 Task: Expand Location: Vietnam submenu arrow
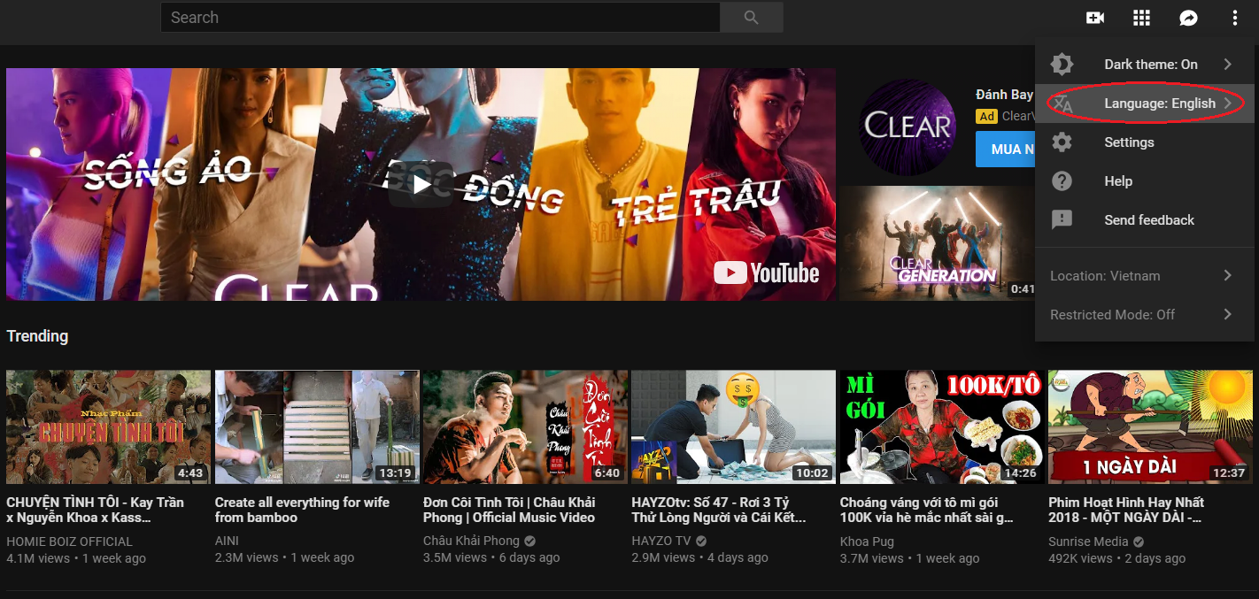click(x=1228, y=275)
